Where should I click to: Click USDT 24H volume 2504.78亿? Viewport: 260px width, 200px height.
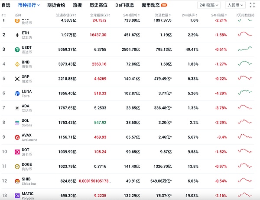click(x=131, y=50)
